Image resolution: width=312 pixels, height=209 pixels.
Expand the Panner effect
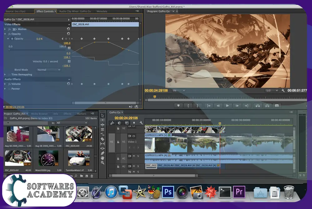5,89
